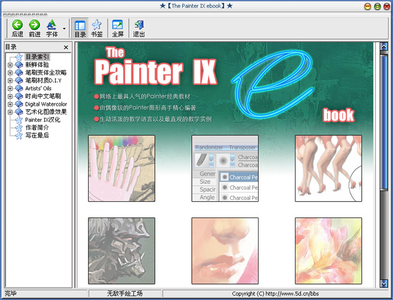This screenshot has width=393, height=300.
Task: Open the watercolor flower thumbnail
Action: pos(328,251)
